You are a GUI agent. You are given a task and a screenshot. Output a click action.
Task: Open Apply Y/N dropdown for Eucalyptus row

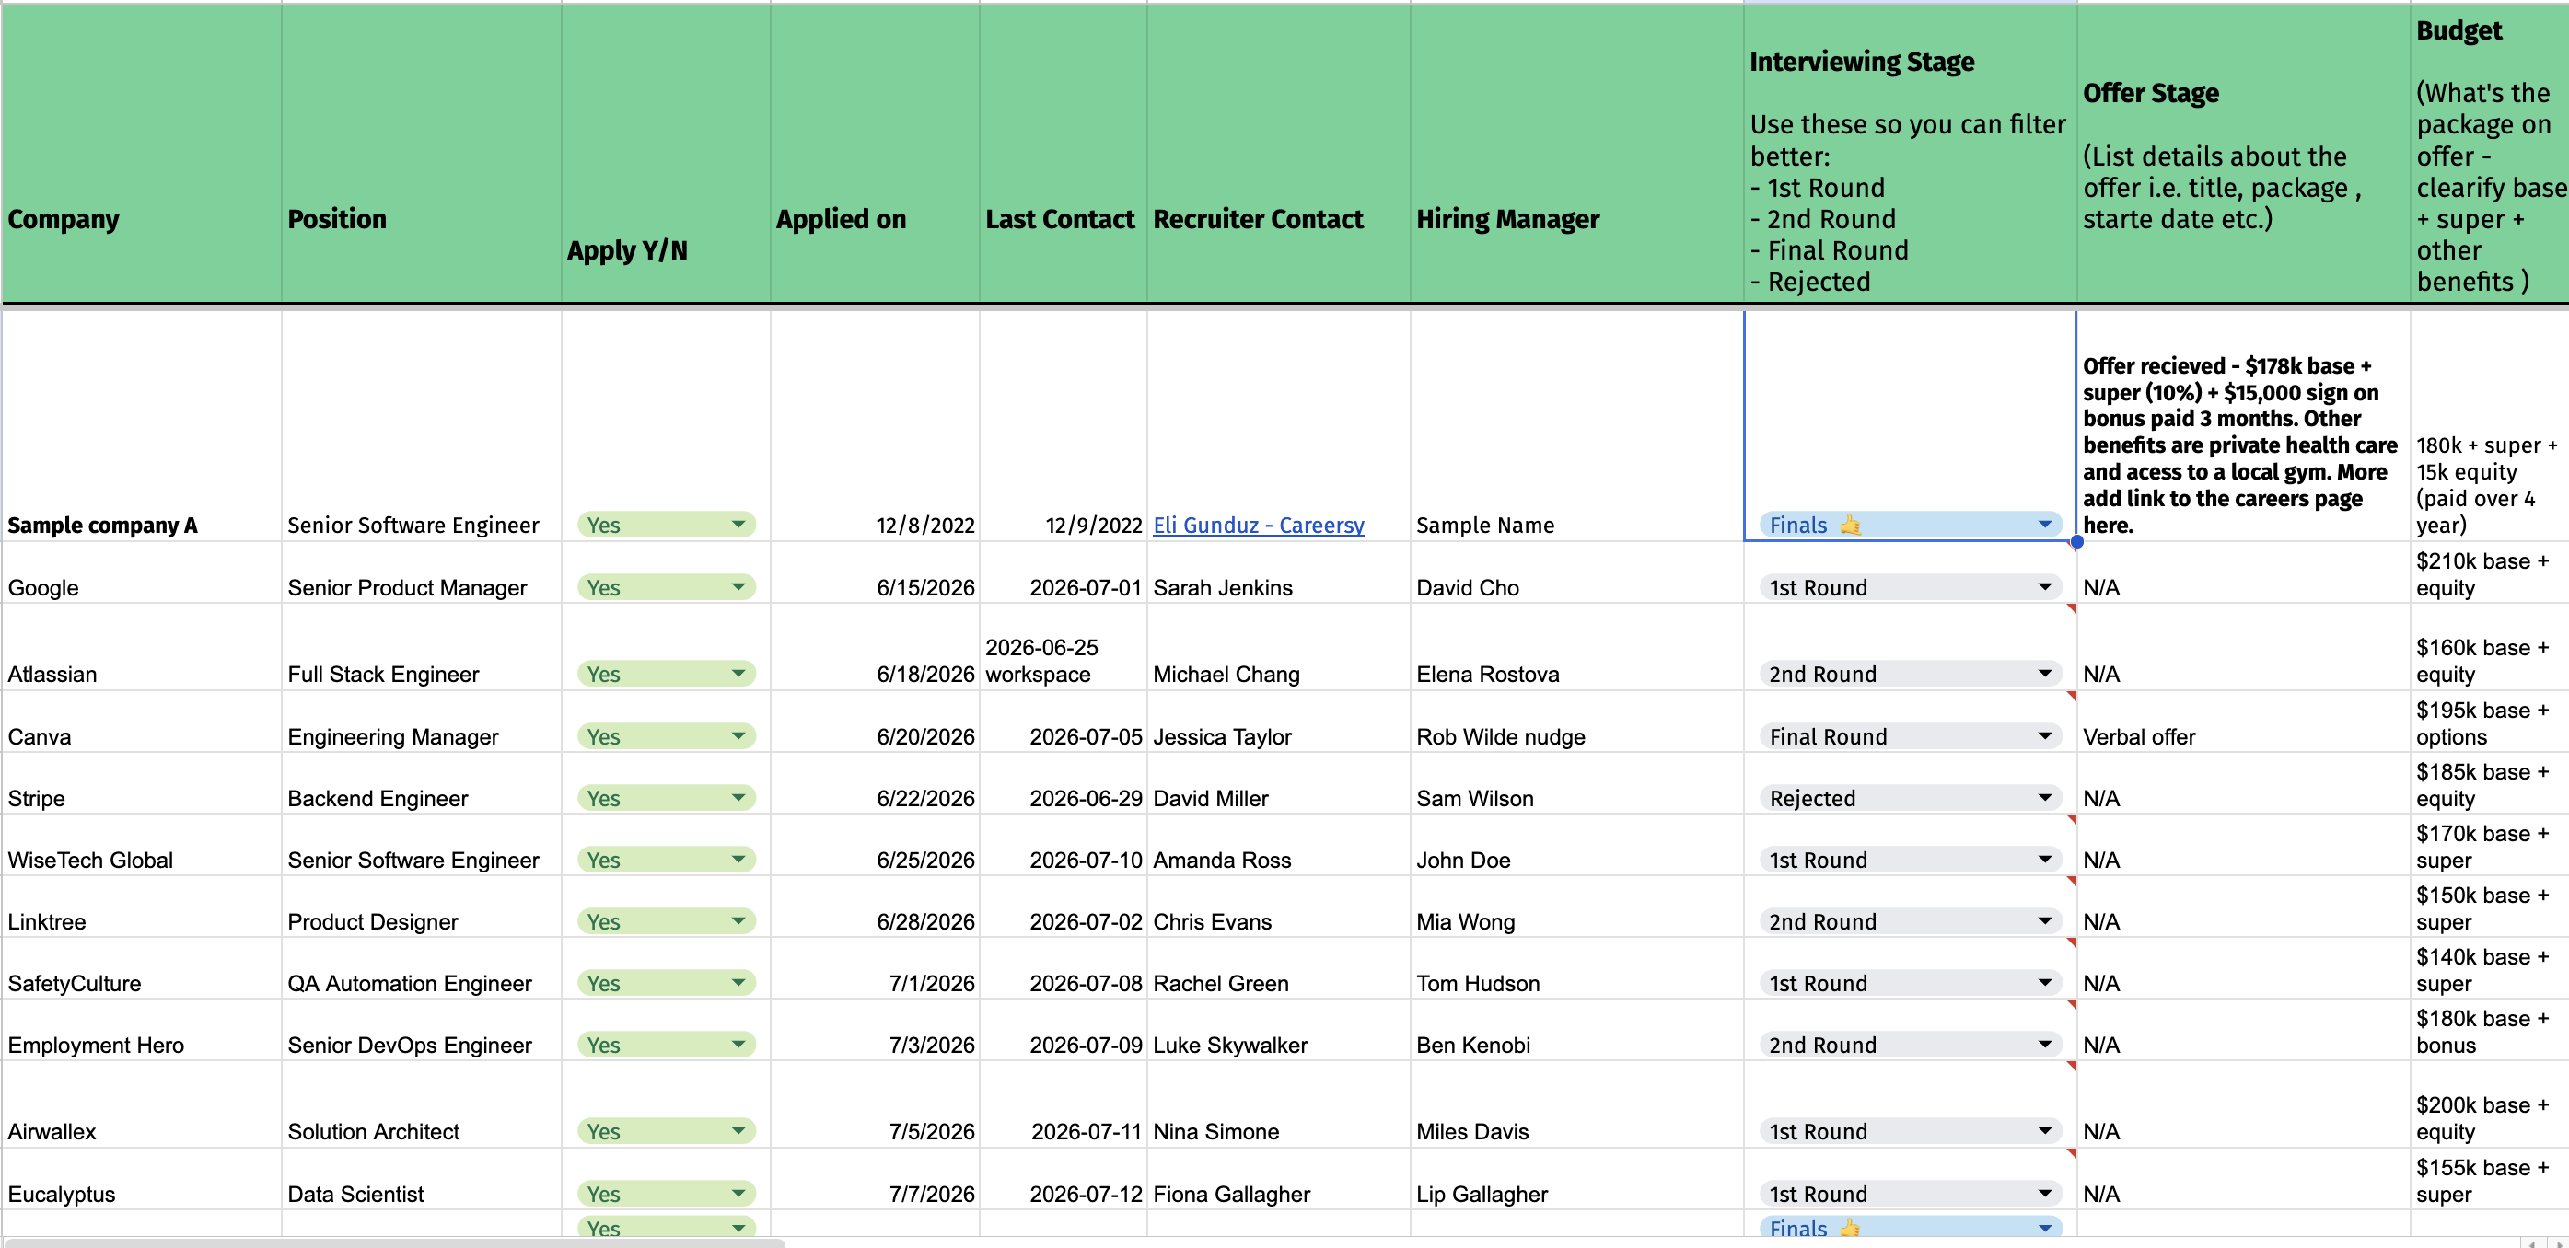tap(666, 1195)
